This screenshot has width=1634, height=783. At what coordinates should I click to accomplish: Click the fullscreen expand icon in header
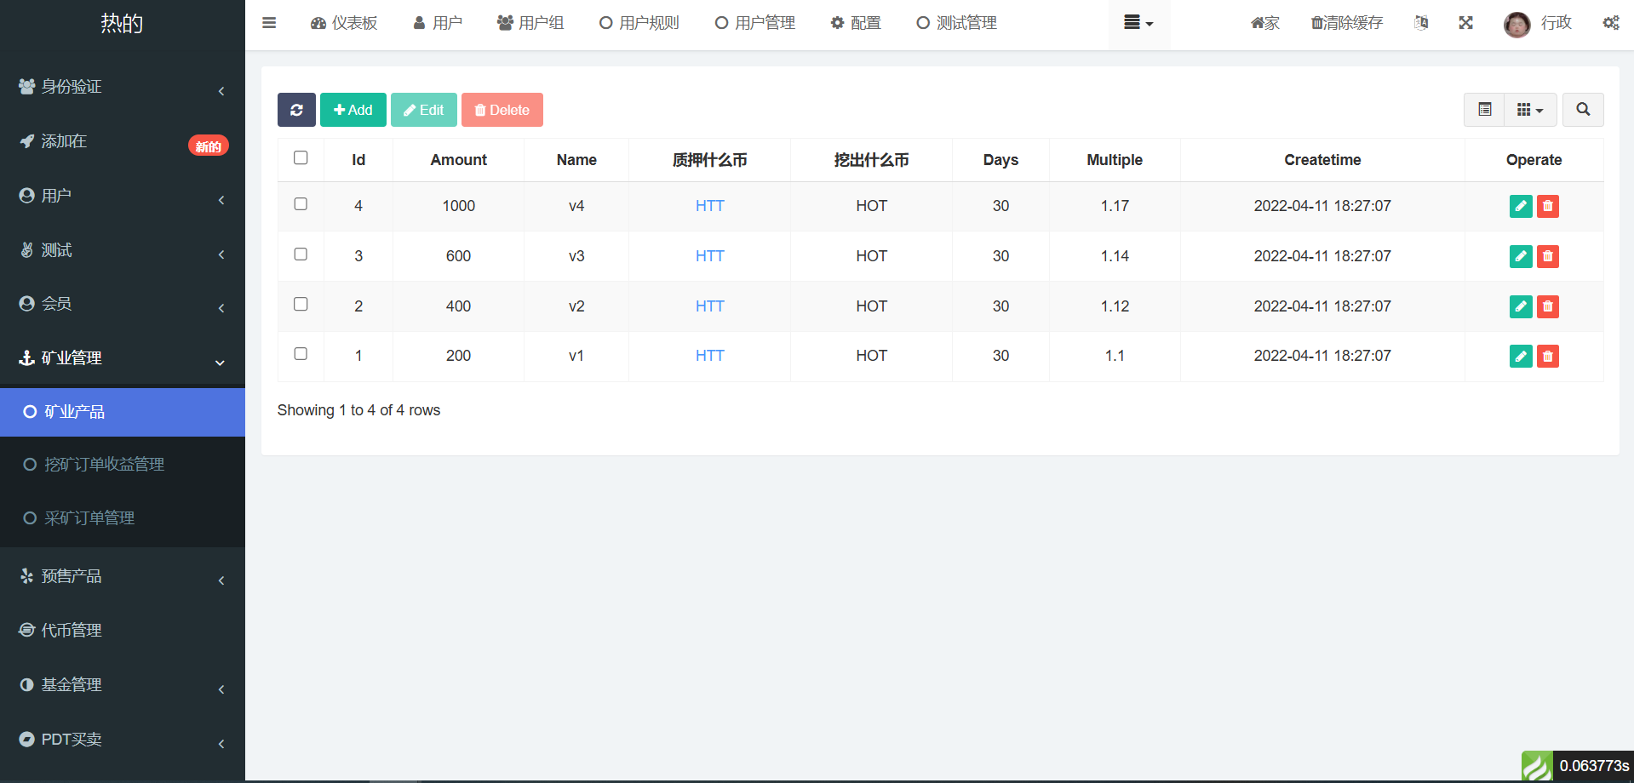tap(1465, 23)
